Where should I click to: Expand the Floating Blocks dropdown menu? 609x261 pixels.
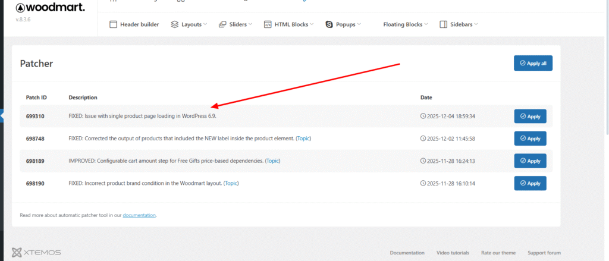click(x=406, y=24)
